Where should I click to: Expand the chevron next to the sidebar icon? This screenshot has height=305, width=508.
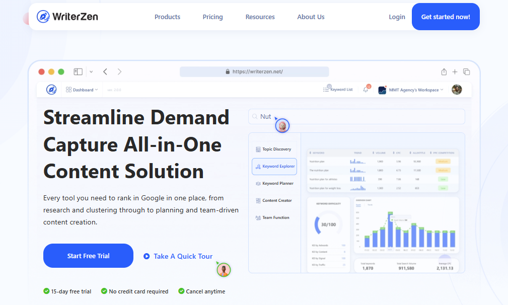(x=91, y=71)
